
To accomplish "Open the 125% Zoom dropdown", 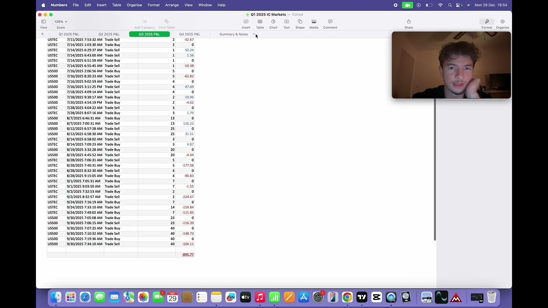I will pos(60,21).
